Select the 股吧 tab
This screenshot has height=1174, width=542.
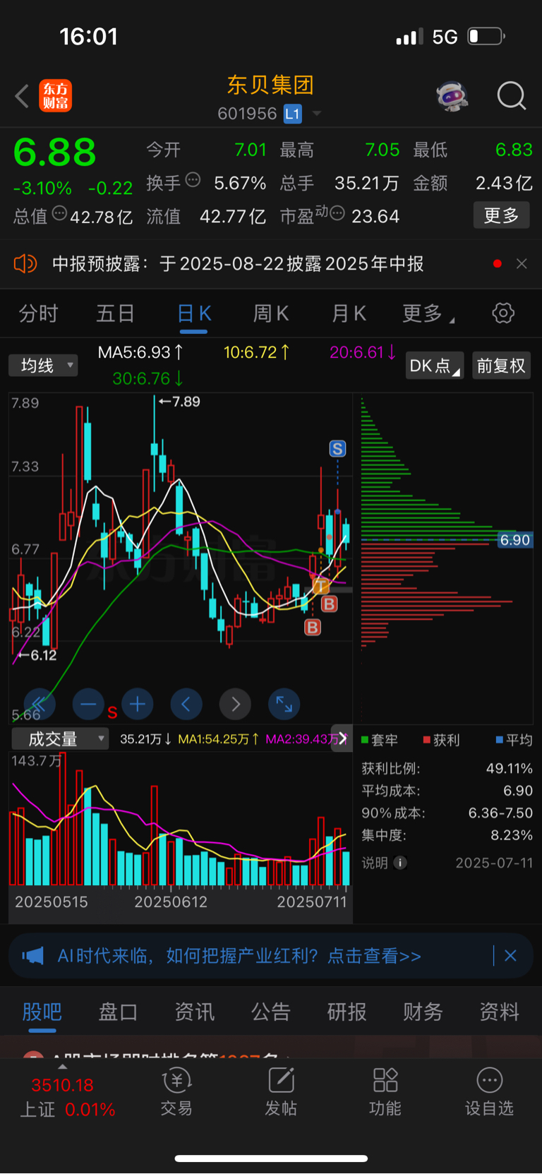(42, 1012)
